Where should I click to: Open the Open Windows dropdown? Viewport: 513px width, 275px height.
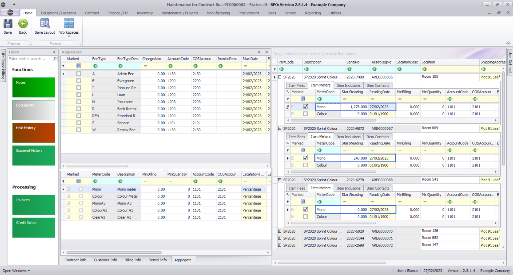(x=16, y=271)
